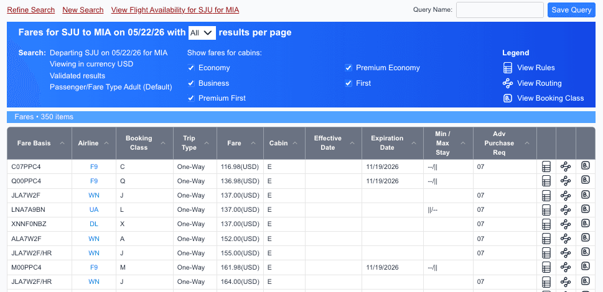This screenshot has height=292, width=603.
Task: Select the Fares 350 items header bar
Action: (x=301, y=117)
